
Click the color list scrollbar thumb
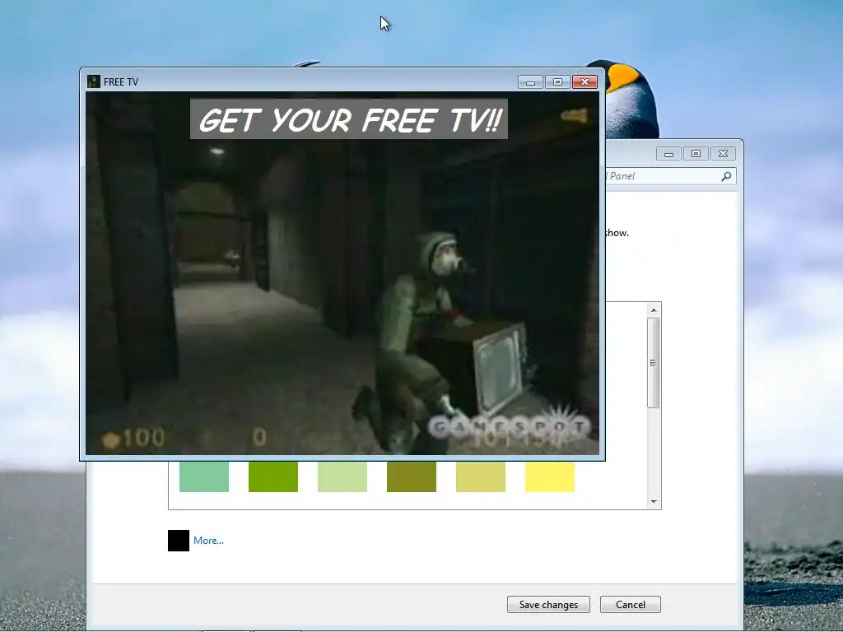(654, 363)
